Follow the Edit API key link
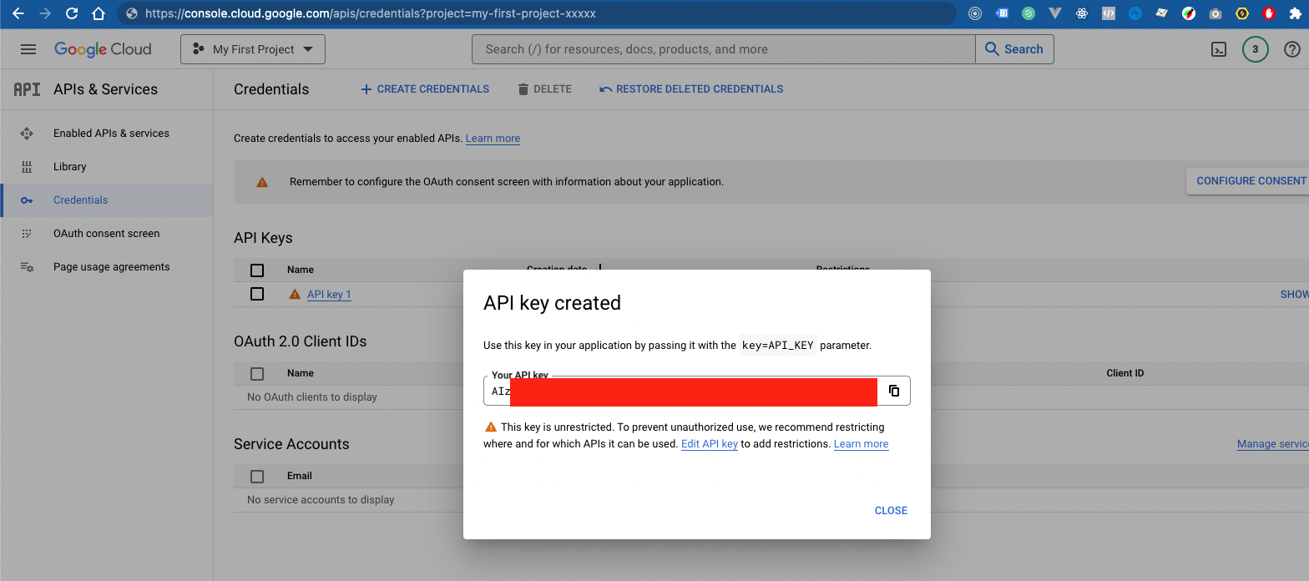Screen dimensions: 1309x581 [x=710, y=444]
